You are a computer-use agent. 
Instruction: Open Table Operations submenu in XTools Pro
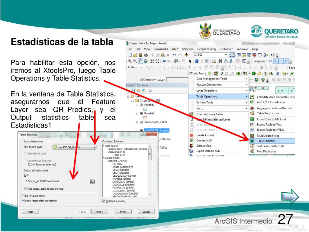(218, 96)
